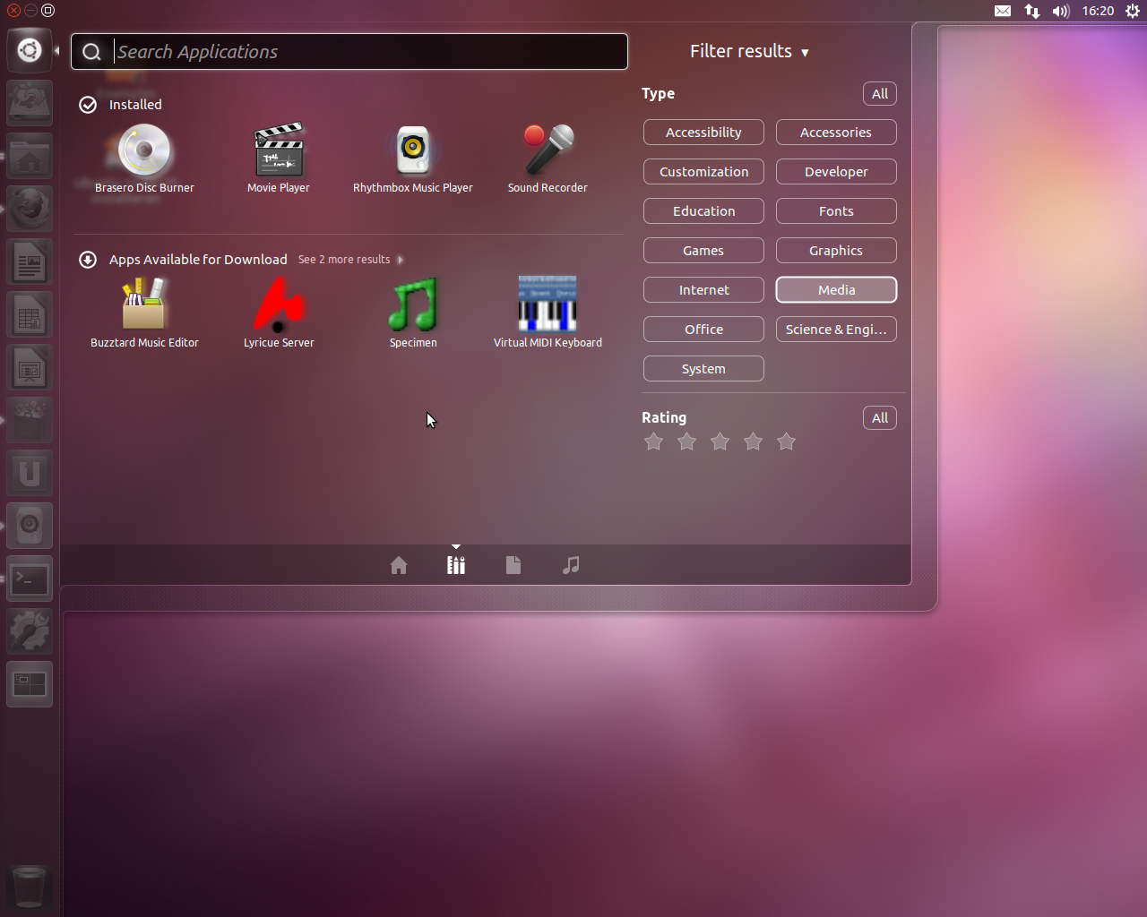The width and height of the screenshot is (1147, 917).
Task: Open the network indicator menu
Action: point(1032,11)
